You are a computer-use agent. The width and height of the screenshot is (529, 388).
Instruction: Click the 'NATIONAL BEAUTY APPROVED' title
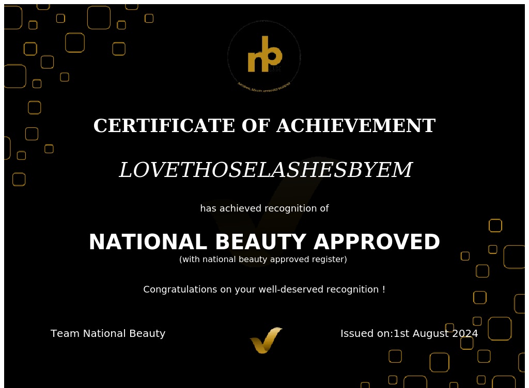point(264,242)
